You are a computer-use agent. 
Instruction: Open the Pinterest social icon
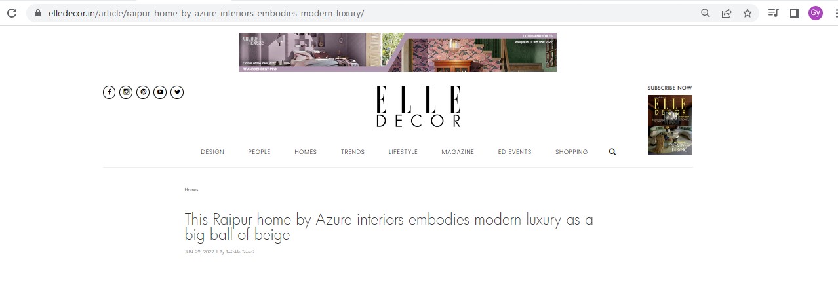143,92
